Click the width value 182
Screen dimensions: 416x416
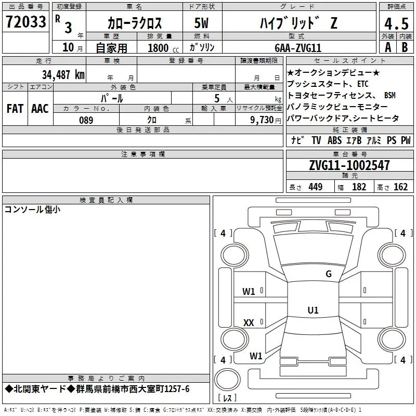[359, 187]
